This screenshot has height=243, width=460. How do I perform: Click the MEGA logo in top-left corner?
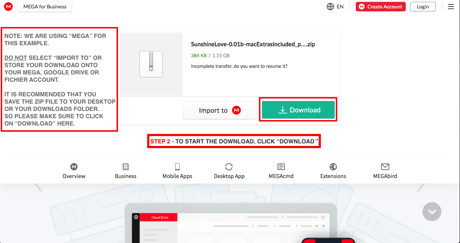click(x=8, y=7)
